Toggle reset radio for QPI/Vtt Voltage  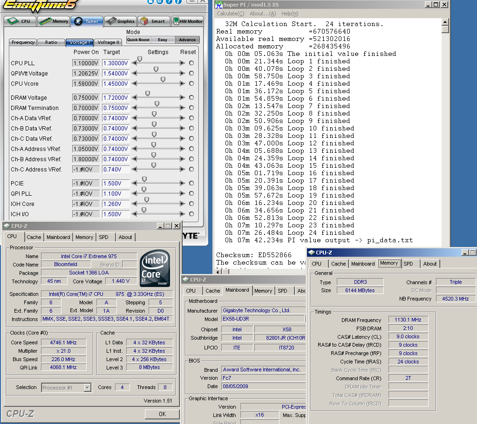coord(191,73)
